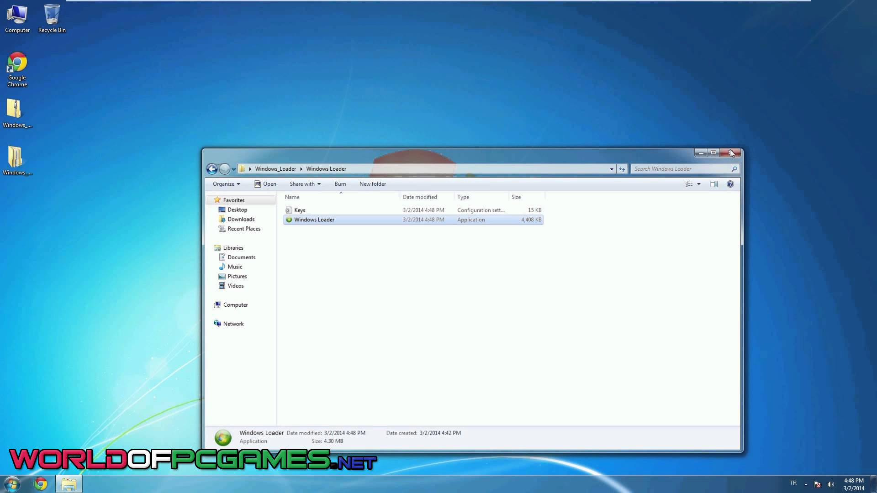The height and width of the screenshot is (493, 877).
Task: Click the Explorer Back navigation arrow
Action: point(211,169)
